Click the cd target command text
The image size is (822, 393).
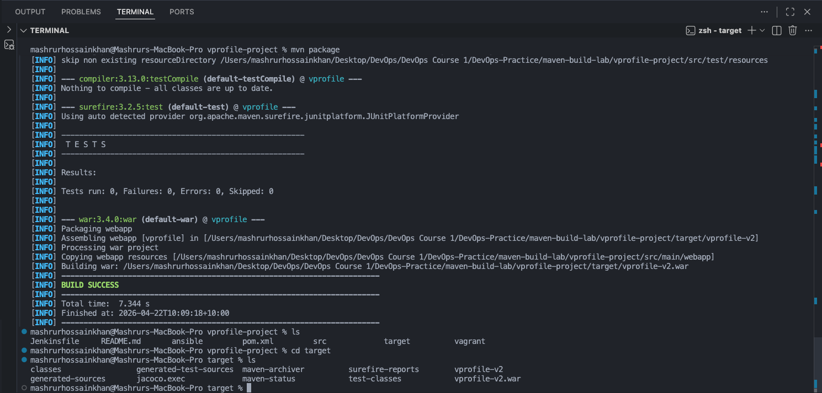tap(311, 351)
